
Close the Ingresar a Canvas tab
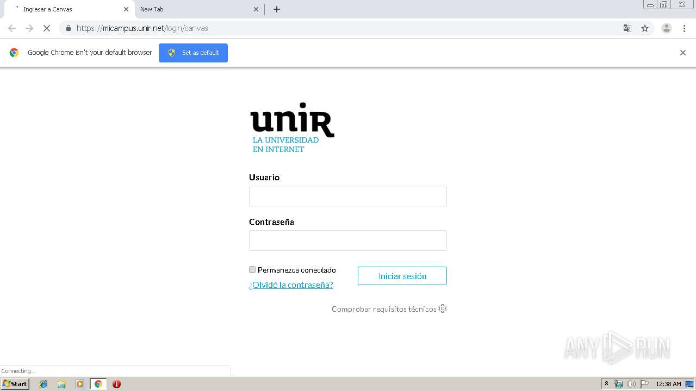coord(126,9)
